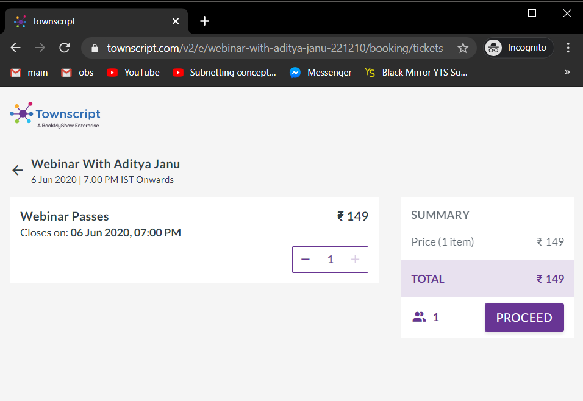The image size is (583, 401).
Task: Click the attendees count icon
Action: [419, 318]
